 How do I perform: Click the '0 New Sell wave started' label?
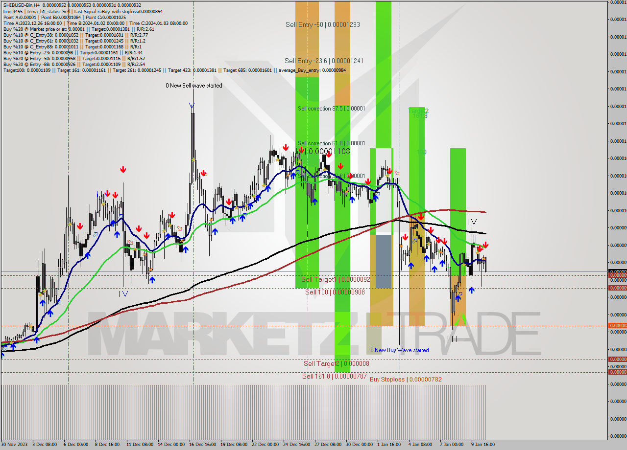pos(194,86)
